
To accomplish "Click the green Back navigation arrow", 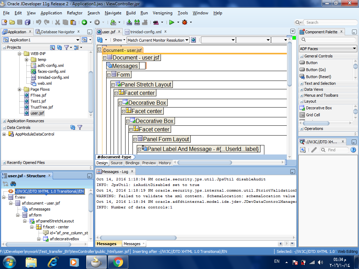I will pos(84,22).
